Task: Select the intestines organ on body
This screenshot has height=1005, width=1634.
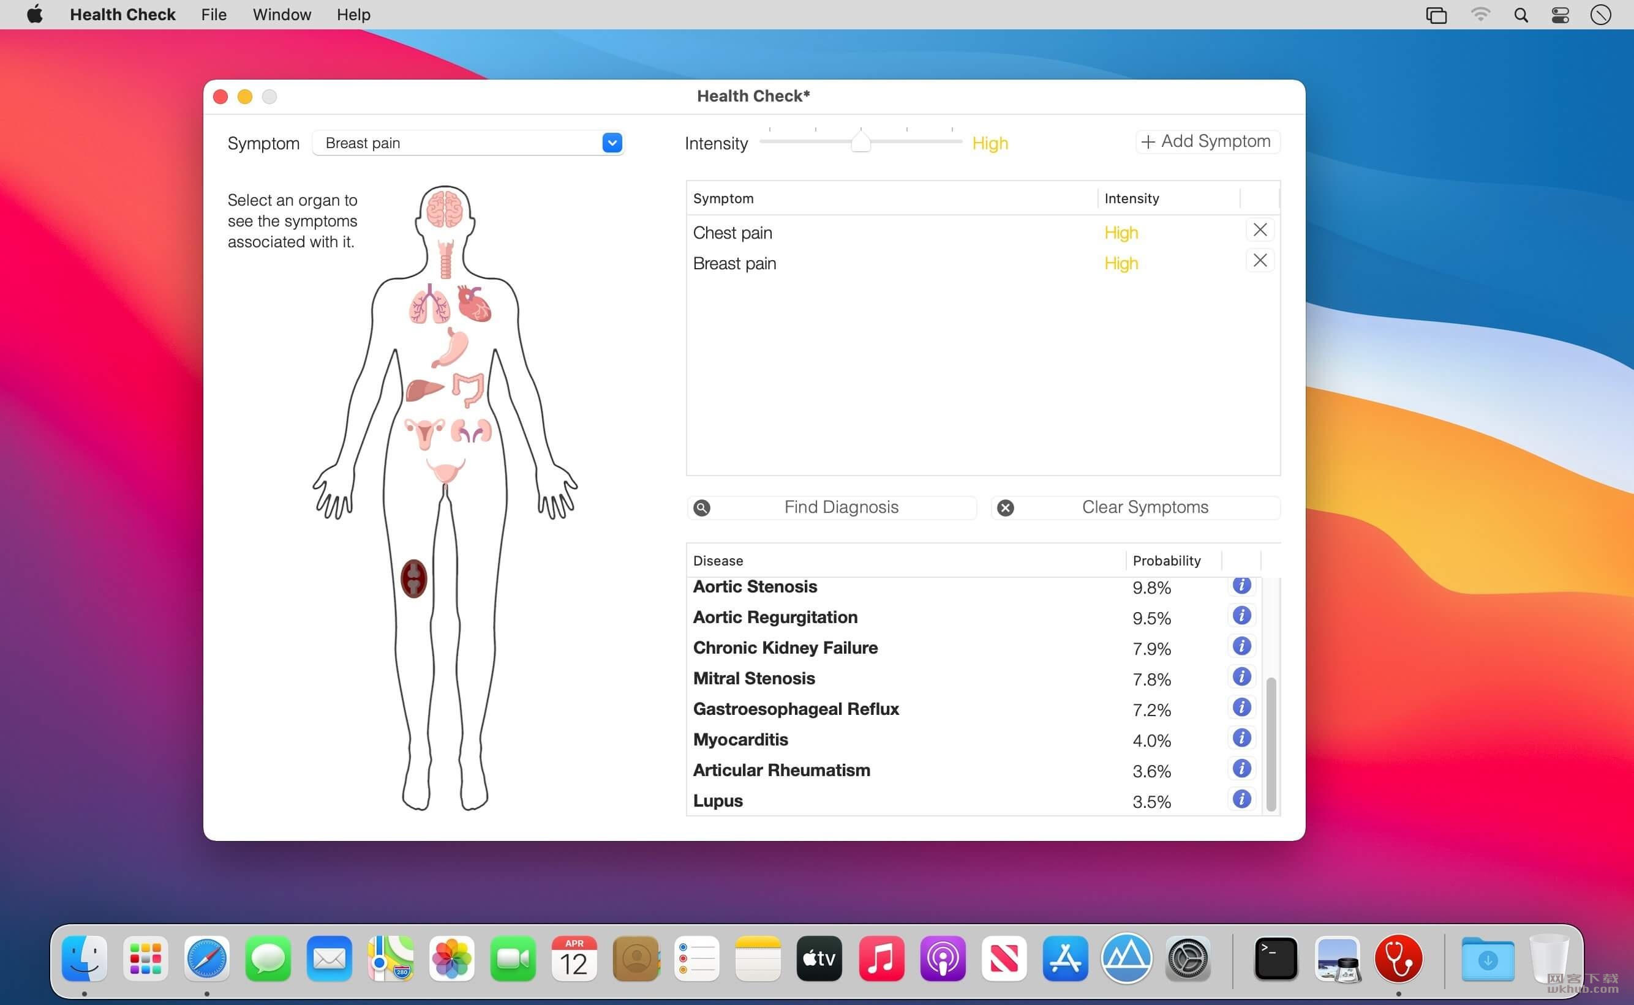Action: click(468, 389)
